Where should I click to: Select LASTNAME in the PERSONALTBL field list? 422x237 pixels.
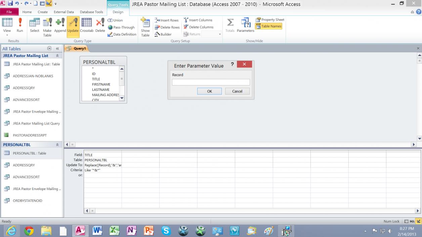pos(101,90)
